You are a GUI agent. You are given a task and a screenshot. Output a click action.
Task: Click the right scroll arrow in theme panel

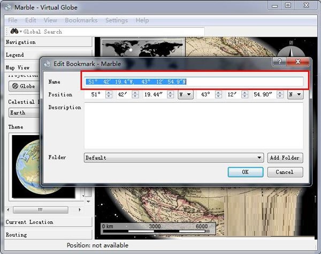(x=79, y=210)
